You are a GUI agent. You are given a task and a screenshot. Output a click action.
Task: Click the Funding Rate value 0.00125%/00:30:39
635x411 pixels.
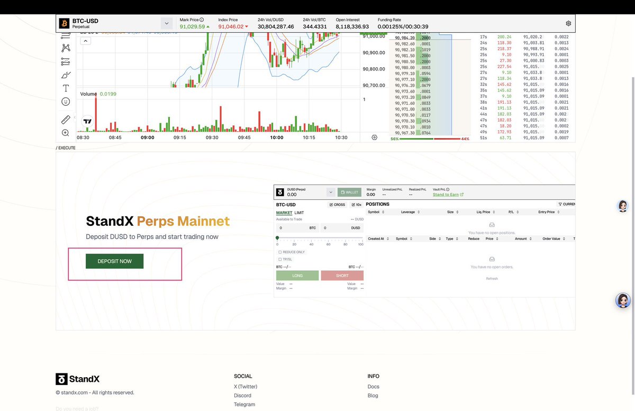click(x=403, y=26)
